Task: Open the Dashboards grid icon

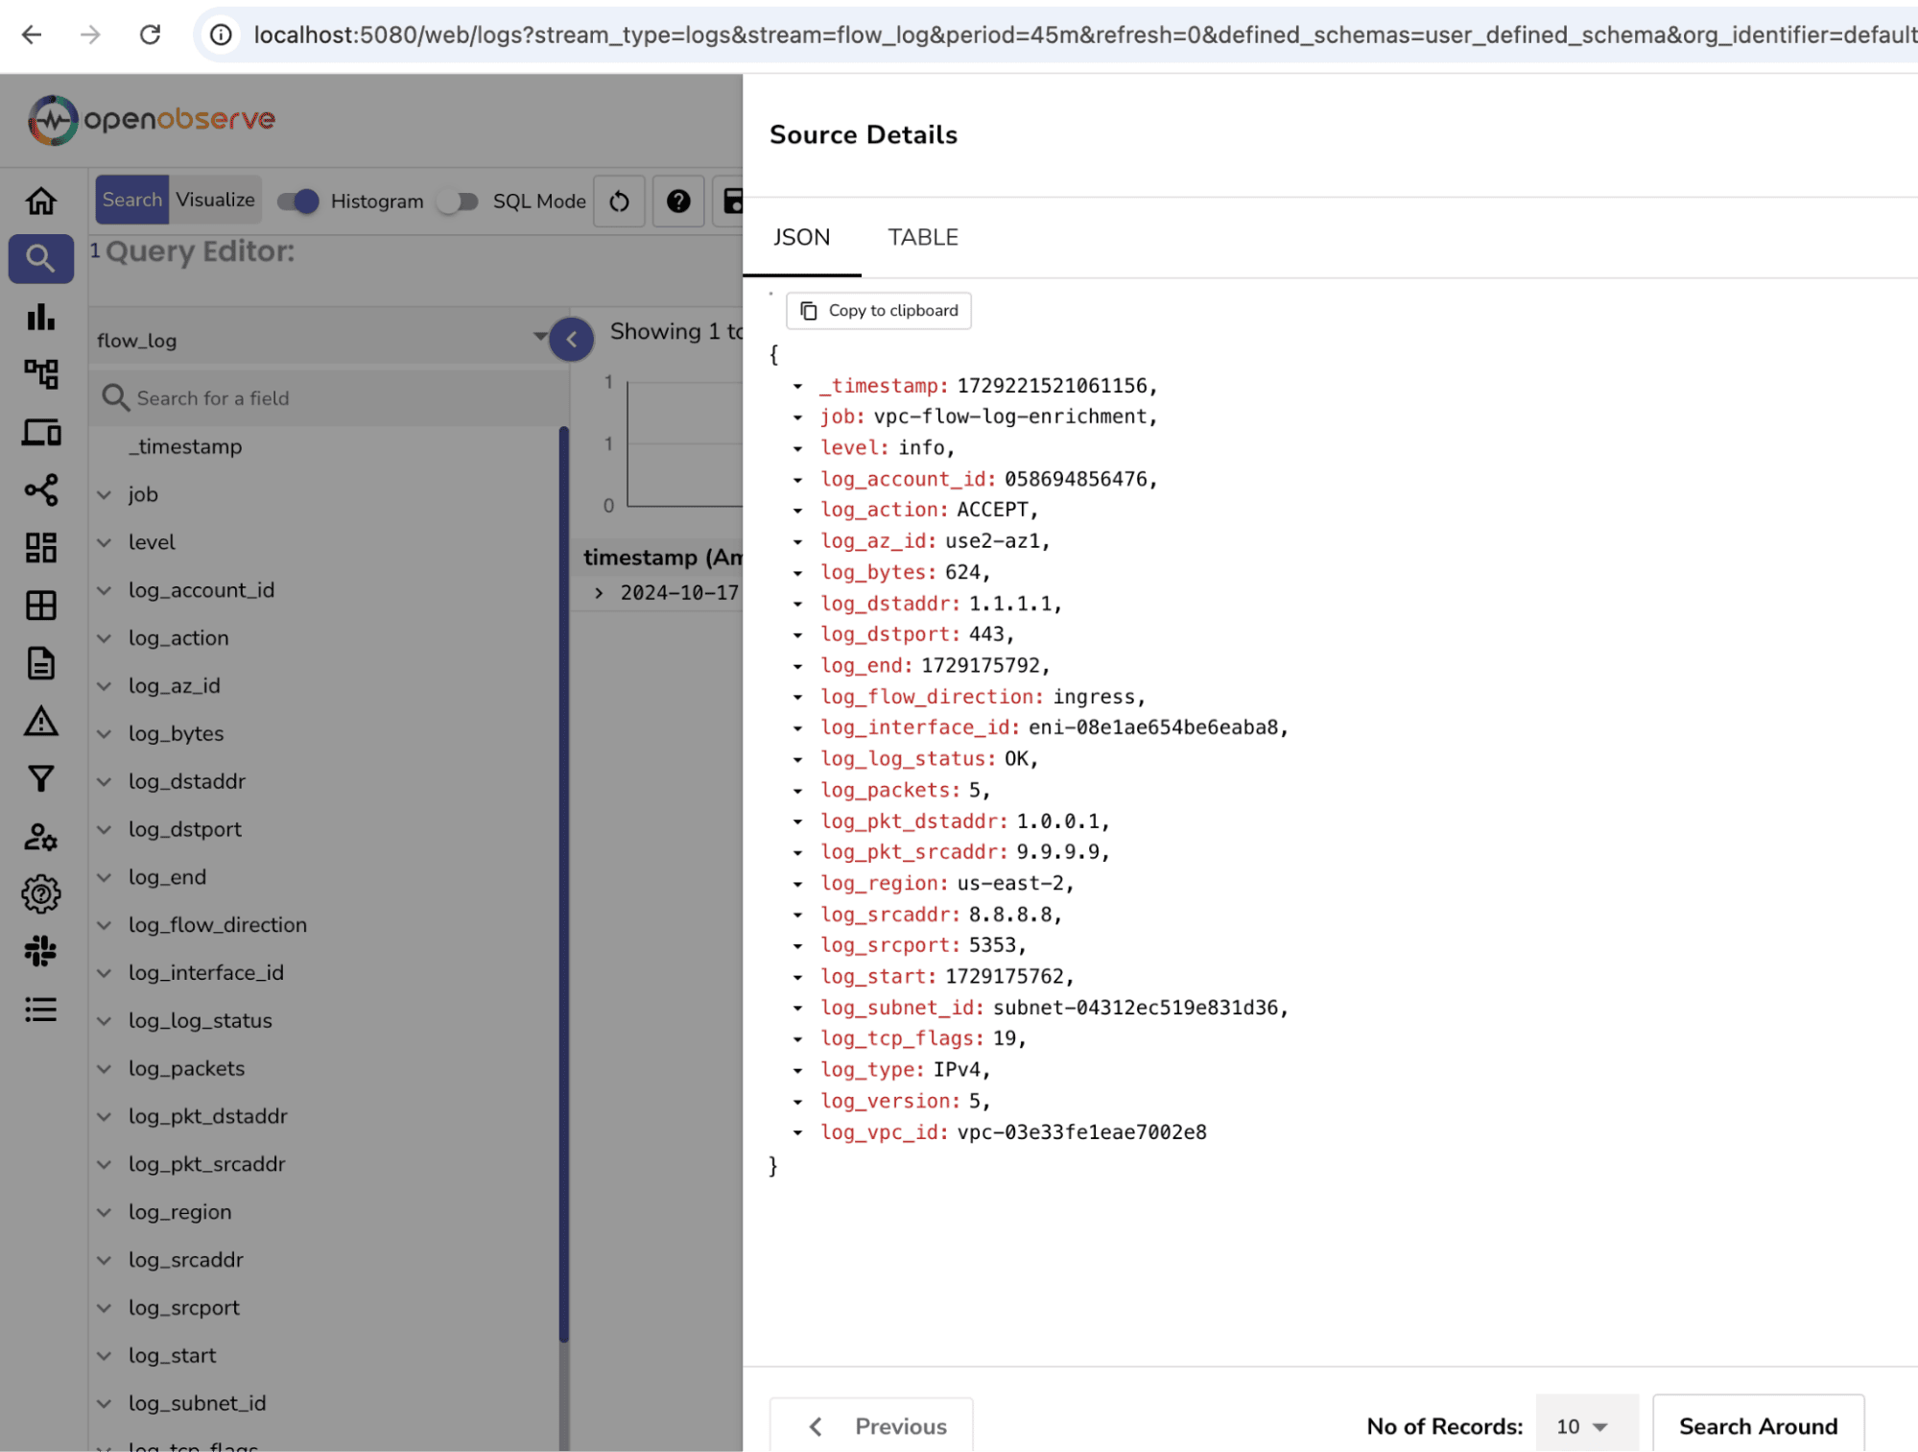Action: (40, 548)
